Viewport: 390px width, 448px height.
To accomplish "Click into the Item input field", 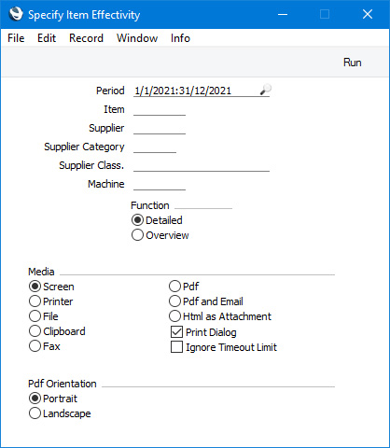I will [x=160, y=109].
